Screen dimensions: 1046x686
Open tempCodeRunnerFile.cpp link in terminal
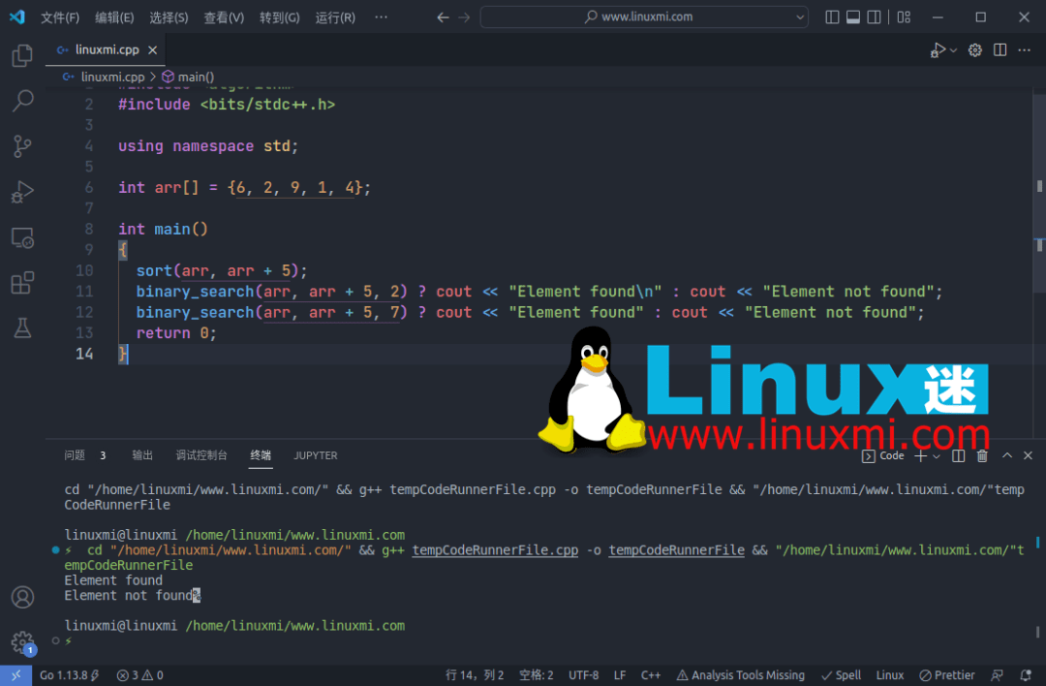tap(495, 550)
